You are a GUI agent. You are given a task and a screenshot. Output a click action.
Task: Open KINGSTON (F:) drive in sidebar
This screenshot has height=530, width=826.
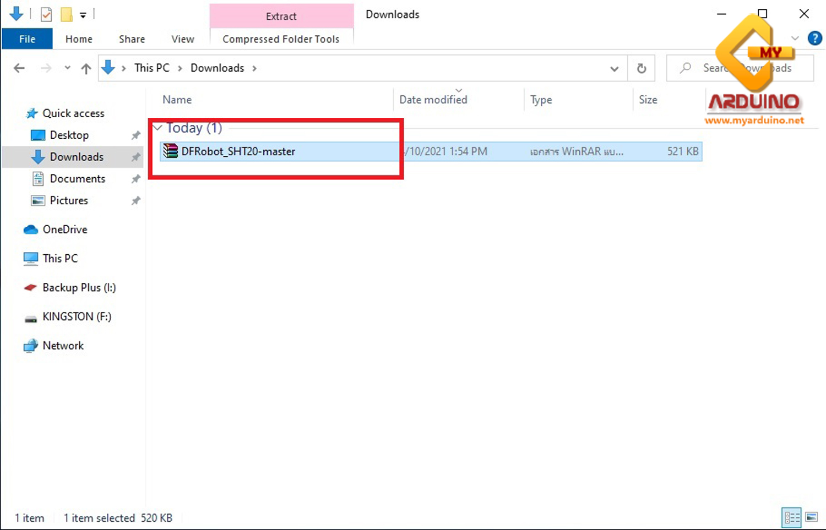(x=77, y=316)
